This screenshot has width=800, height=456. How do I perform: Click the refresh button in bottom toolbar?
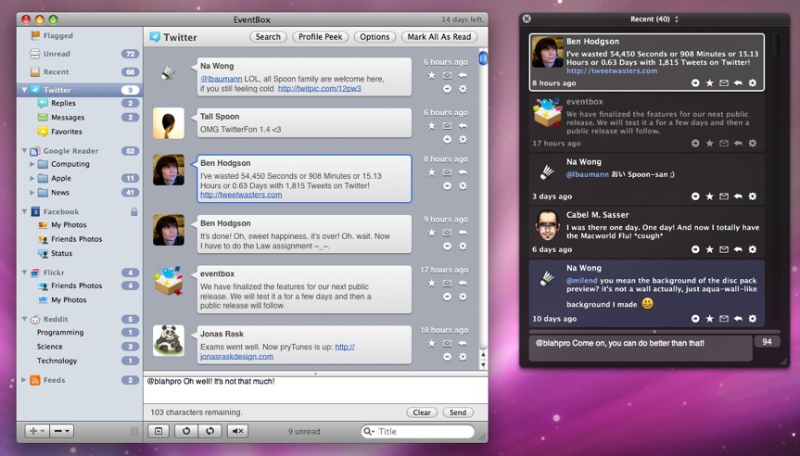(186, 431)
